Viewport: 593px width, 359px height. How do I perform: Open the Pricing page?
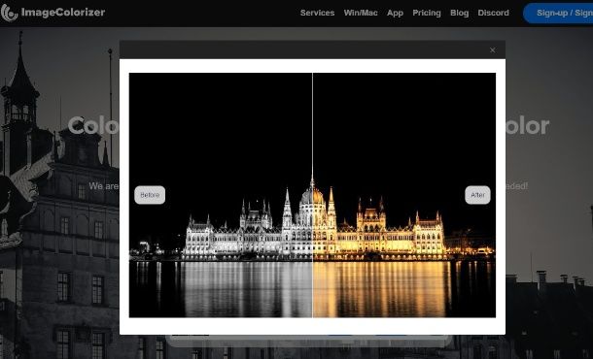(x=427, y=13)
